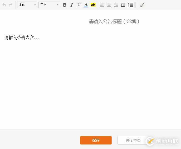The width and height of the screenshot is (181, 149).
Task: Apply yellow text highlight tool
Action: (93, 5)
